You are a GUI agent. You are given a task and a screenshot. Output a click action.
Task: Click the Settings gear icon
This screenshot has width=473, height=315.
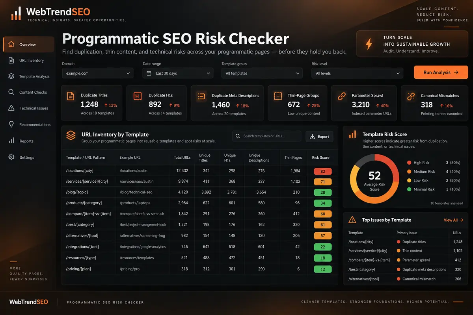(11, 157)
